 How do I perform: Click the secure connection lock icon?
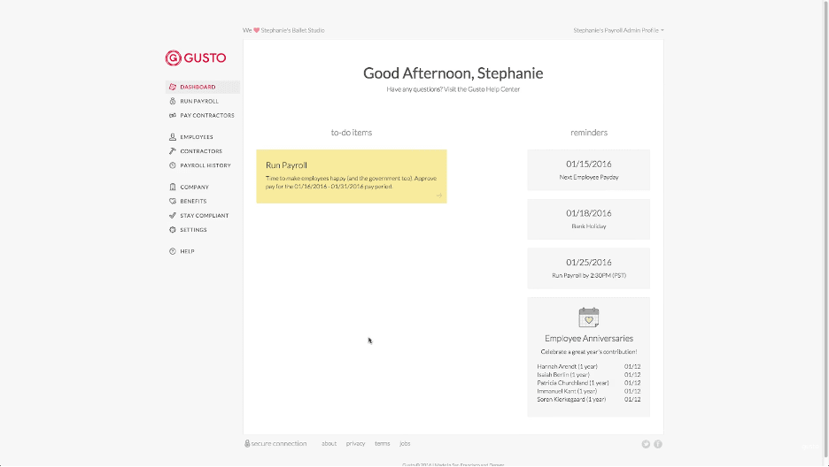tap(247, 443)
